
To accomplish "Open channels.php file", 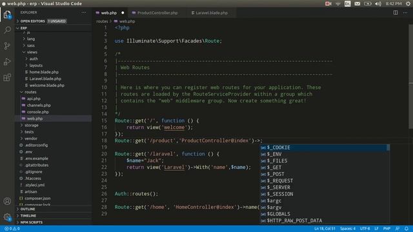I will pos(39,105).
